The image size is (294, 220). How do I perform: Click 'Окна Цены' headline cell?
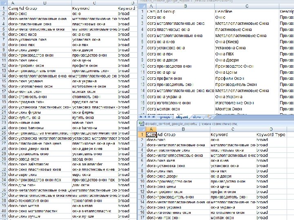coord(247,72)
